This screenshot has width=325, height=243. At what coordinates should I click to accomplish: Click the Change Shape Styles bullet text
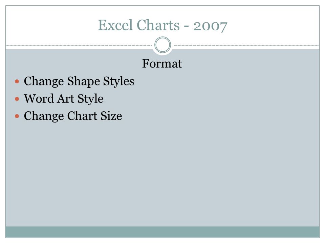pyautogui.click(x=79, y=81)
